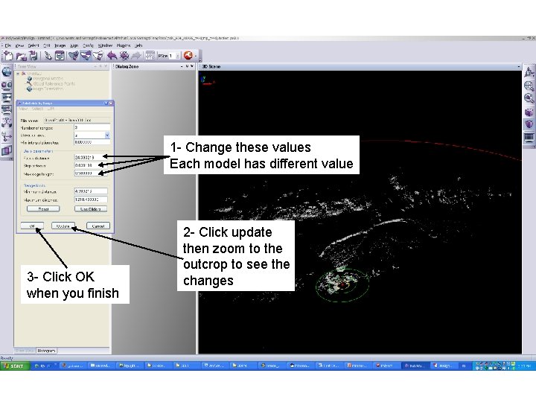This screenshot has width=536, height=402.
Task: Open the View menu
Action: point(20,45)
